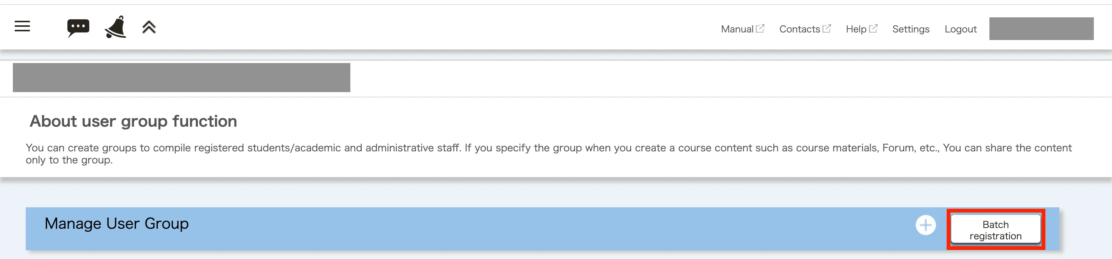Click the Manage User Group title
The height and width of the screenshot is (259, 1112).
pyautogui.click(x=117, y=224)
